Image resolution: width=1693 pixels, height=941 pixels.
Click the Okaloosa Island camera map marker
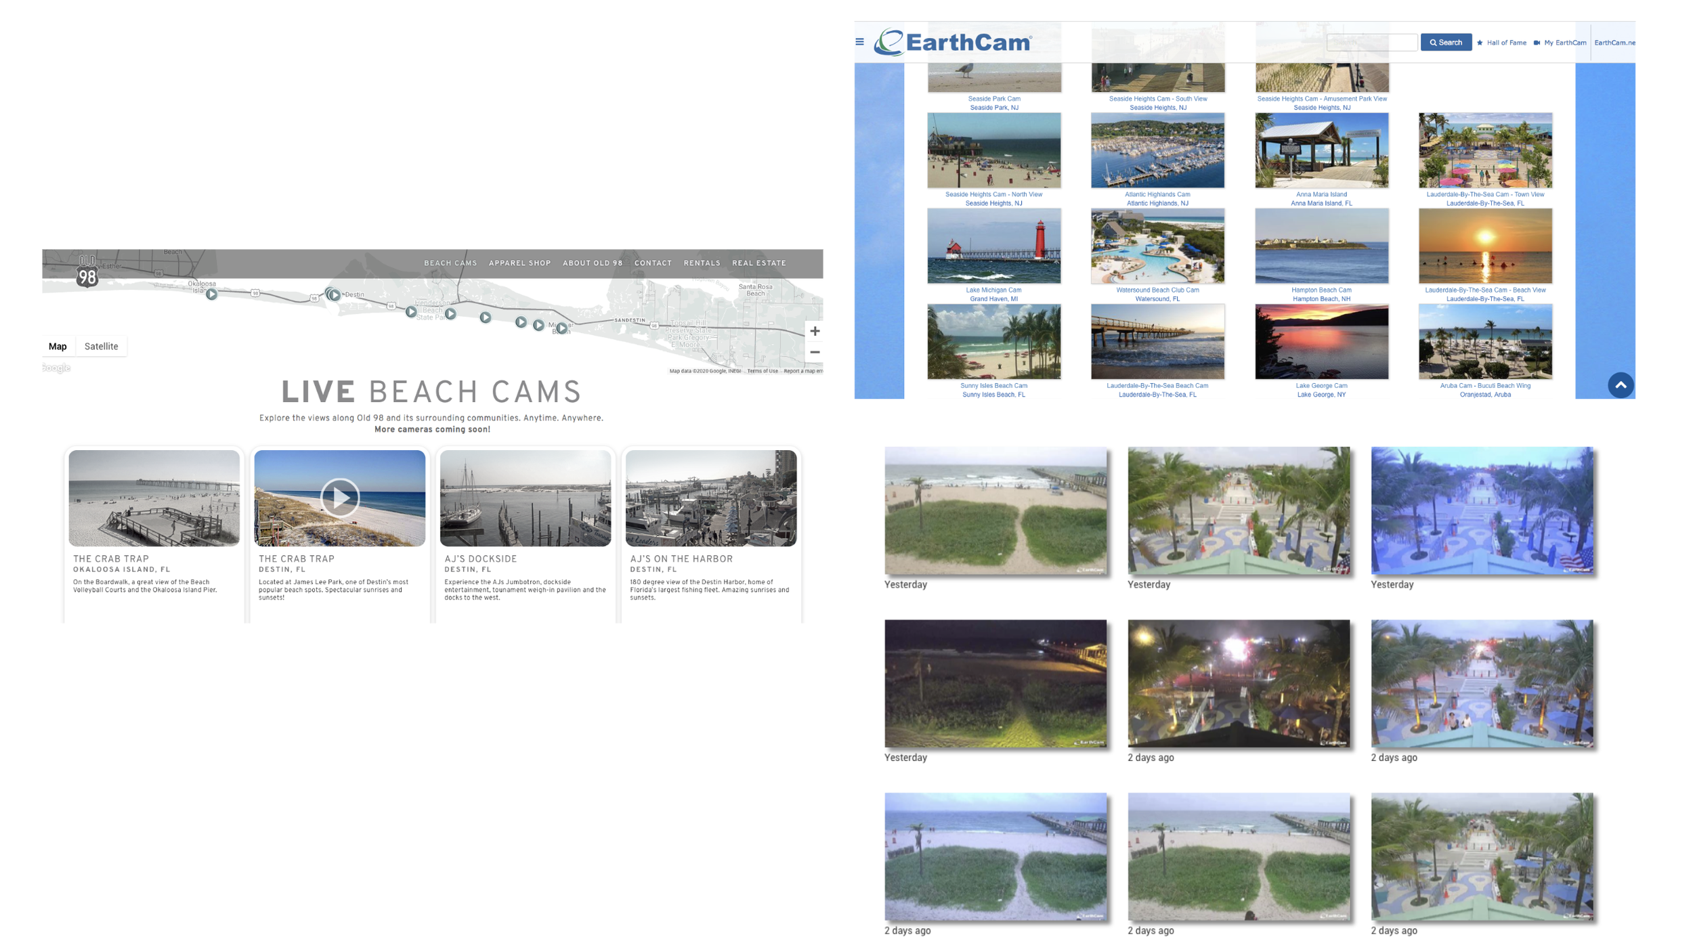tap(212, 294)
